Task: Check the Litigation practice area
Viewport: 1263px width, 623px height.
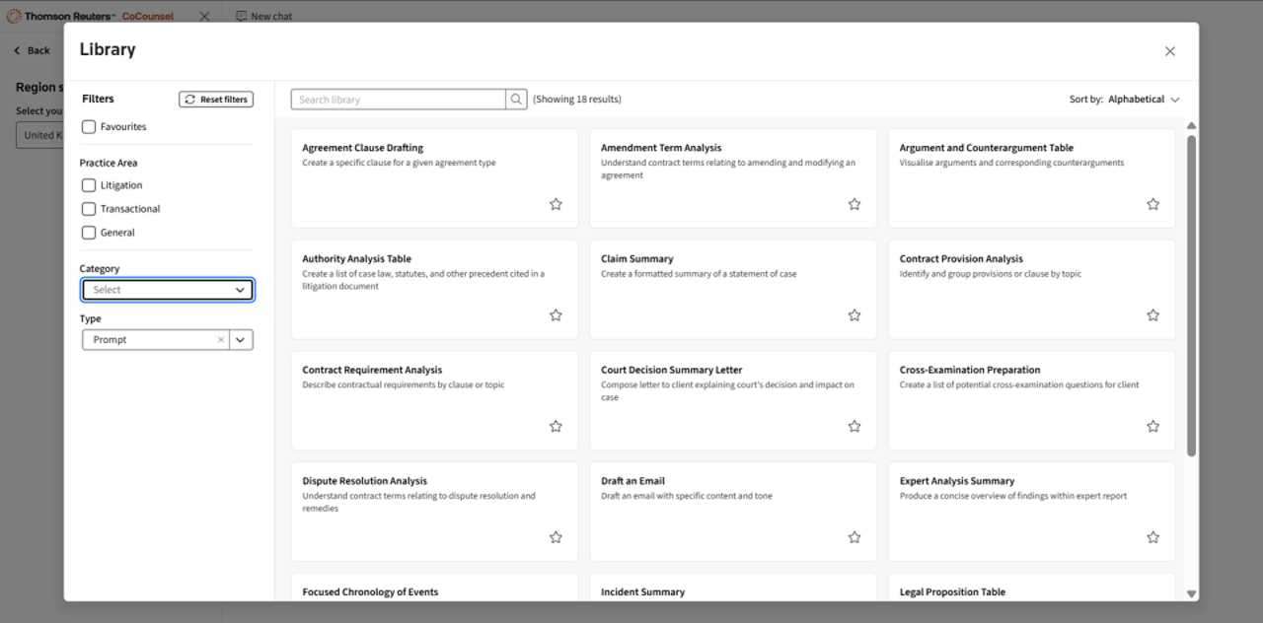Action: [x=89, y=185]
